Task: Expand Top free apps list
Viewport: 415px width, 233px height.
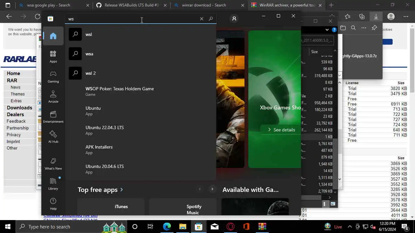Action: (x=100, y=190)
